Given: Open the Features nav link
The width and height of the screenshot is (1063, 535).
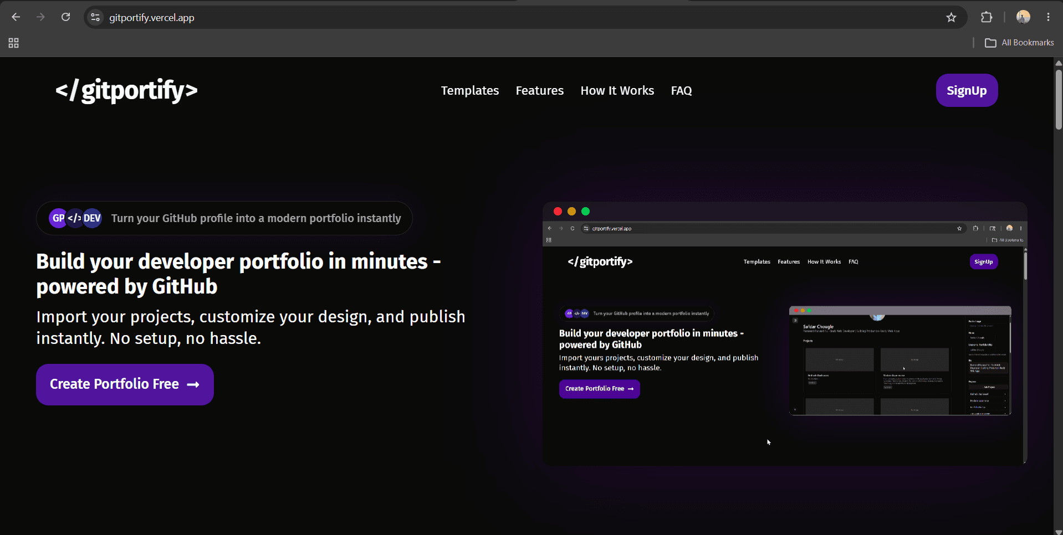Looking at the screenshot, I should tap(539, 90).
